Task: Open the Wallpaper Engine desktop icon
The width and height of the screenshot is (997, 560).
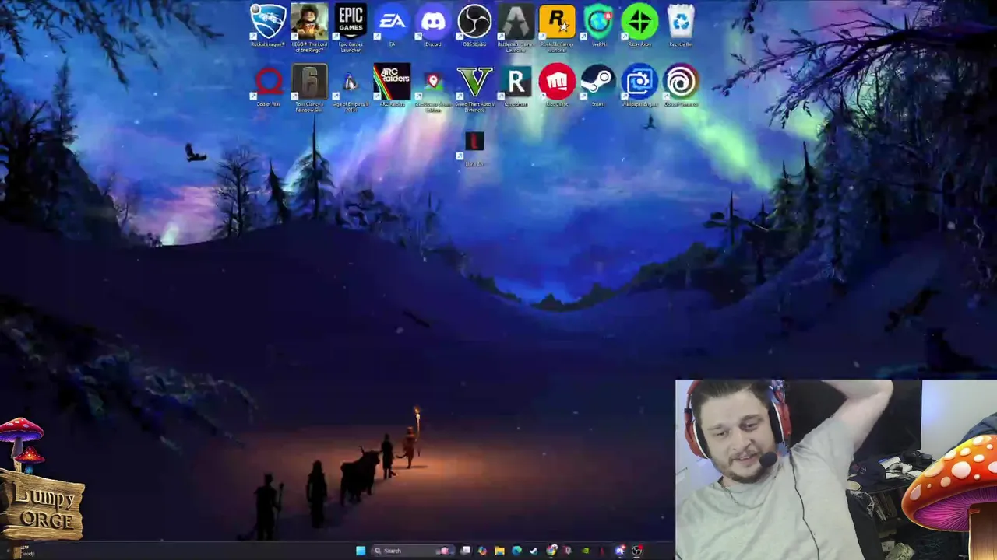Action: [639, 86]
